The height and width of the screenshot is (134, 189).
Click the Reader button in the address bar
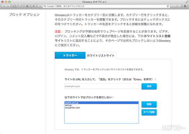[175, 6]
